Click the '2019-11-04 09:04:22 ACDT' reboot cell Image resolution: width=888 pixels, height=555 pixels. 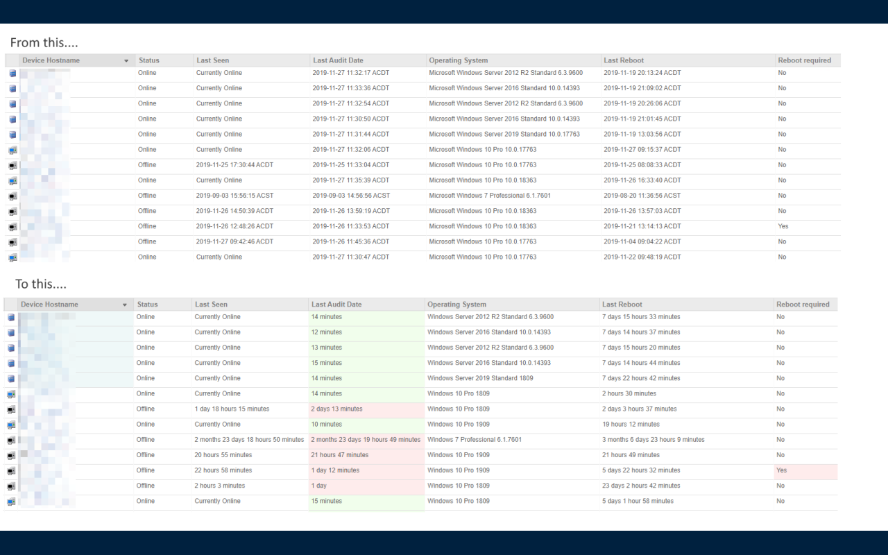click(642, 241)
